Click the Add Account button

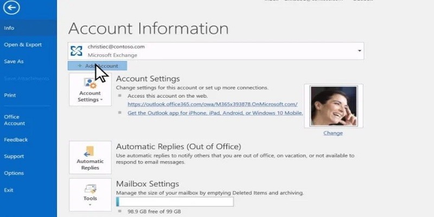[98, 66]
